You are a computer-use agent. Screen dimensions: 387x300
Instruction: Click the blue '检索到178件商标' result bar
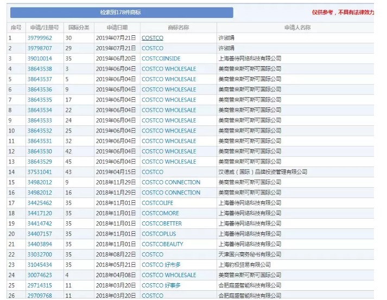(122, 12)
